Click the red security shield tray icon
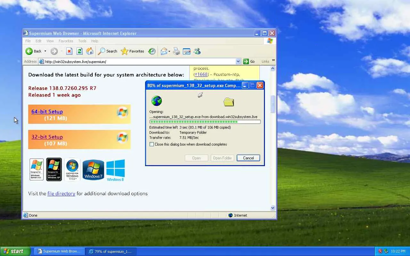Viewport: 410px width, 256px height. tap(380, 251)
